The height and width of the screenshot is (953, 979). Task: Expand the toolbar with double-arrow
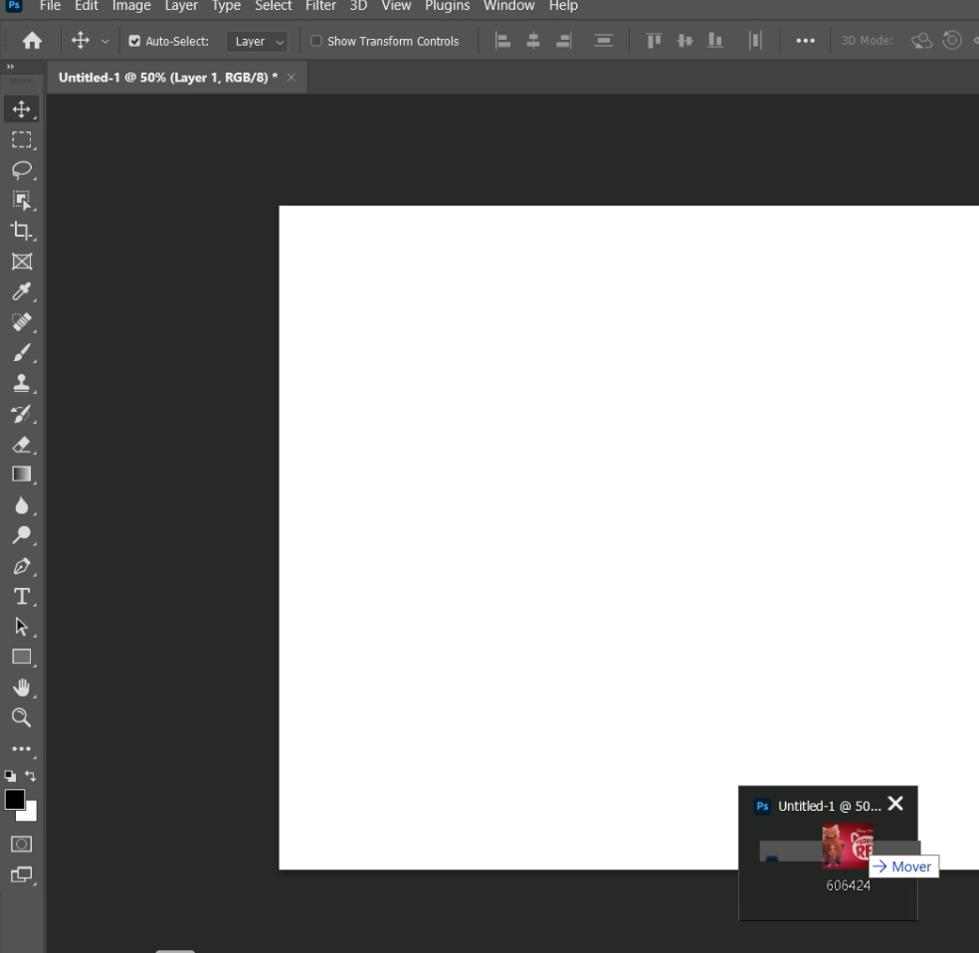pyautogui.click(x=11, y=67)
